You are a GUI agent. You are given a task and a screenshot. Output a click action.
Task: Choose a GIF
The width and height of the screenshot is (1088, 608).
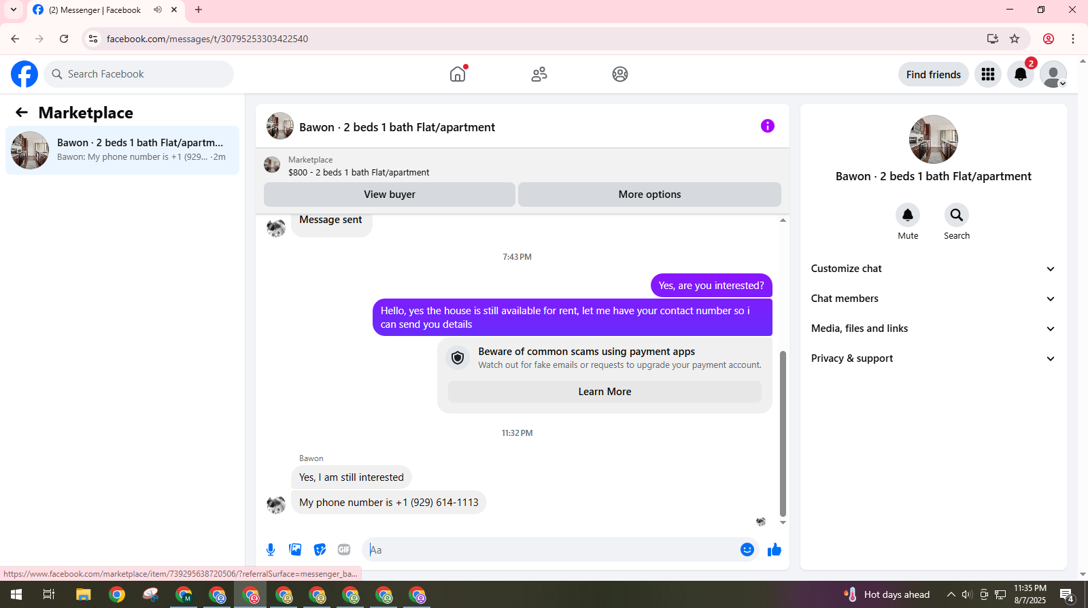click(344, 550)
